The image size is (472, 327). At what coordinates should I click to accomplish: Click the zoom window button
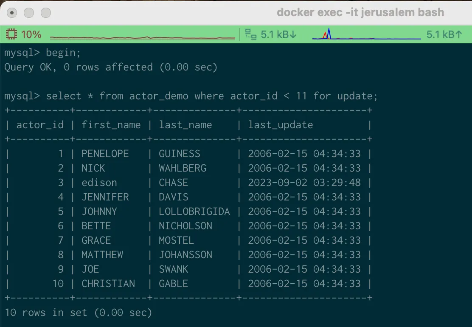tap(45, 13)
